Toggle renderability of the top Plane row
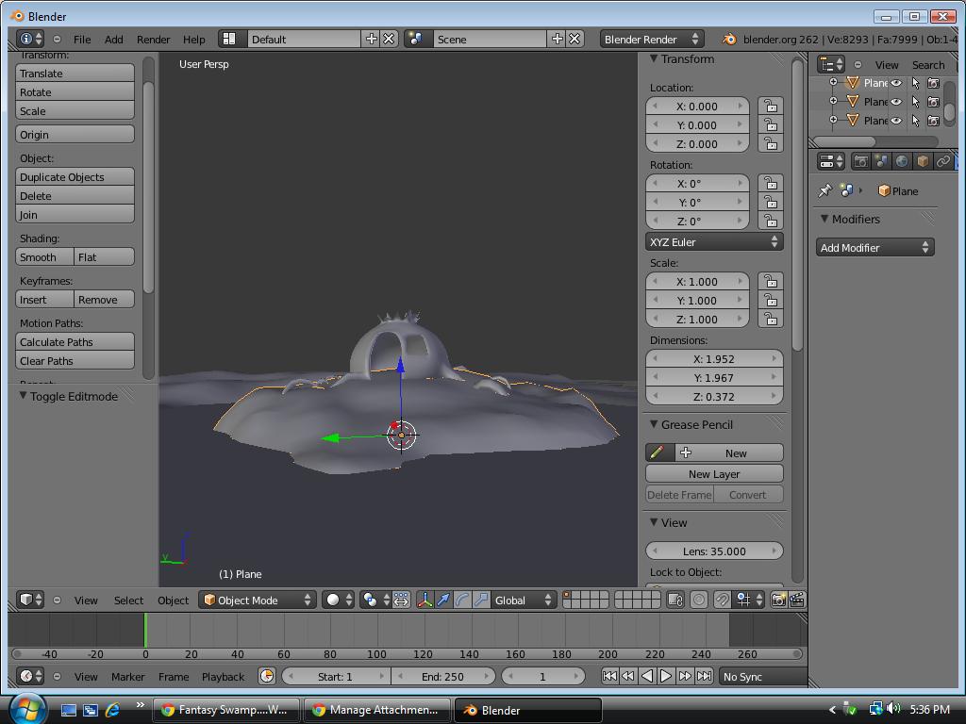 [934, 83]
